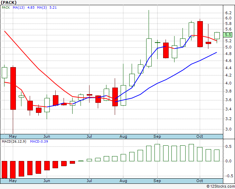235x189 pixels.
Task: Click the 4.8 price axis label
Action: [x=228, y=54]
